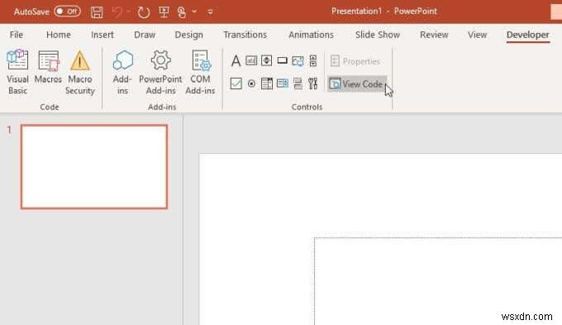This screenshot has height=325, width=562.
Task: Insert a Toggle Button control
Action: [x=298, y=84]
